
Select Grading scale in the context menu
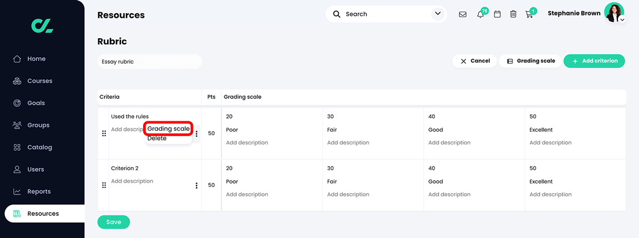pyautogui.click(x=168, y=128)
